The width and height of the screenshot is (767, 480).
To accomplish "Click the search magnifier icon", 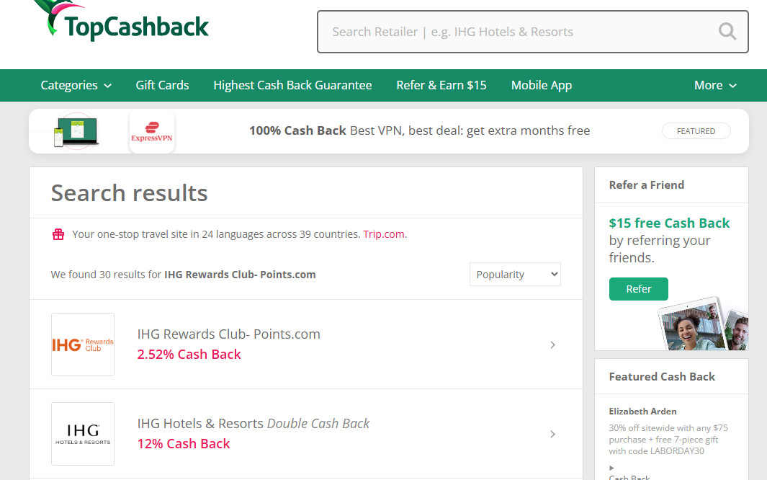I will pos(727,32).
